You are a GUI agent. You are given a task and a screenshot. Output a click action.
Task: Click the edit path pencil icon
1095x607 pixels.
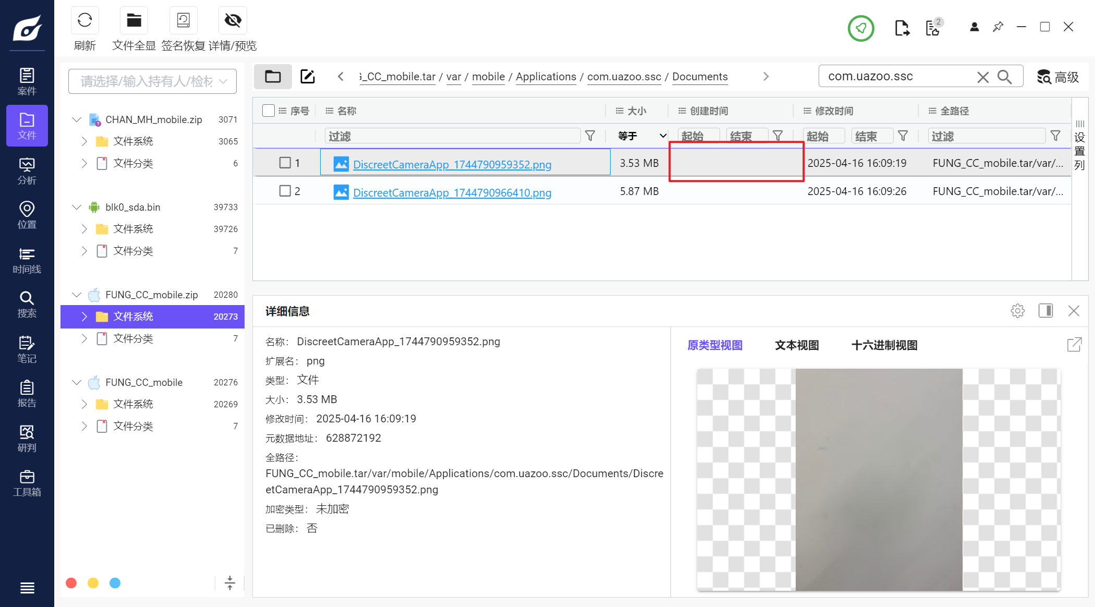point(308,77)
